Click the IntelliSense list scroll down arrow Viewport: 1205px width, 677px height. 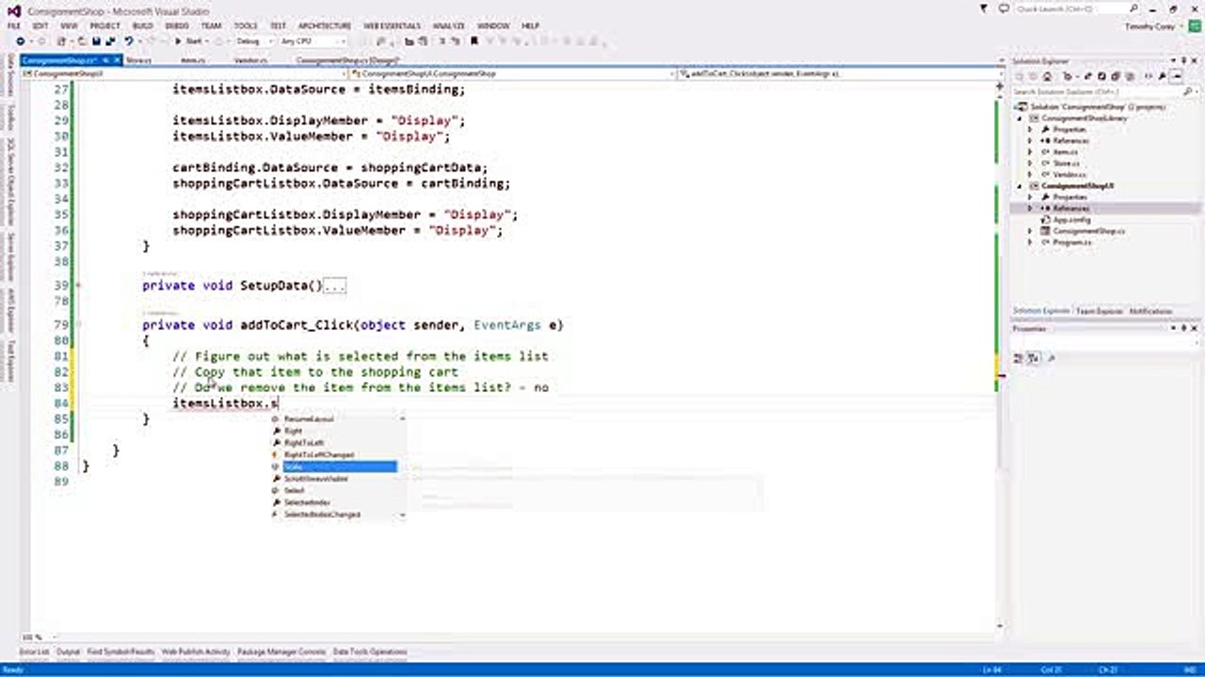[x=403, y=515]
